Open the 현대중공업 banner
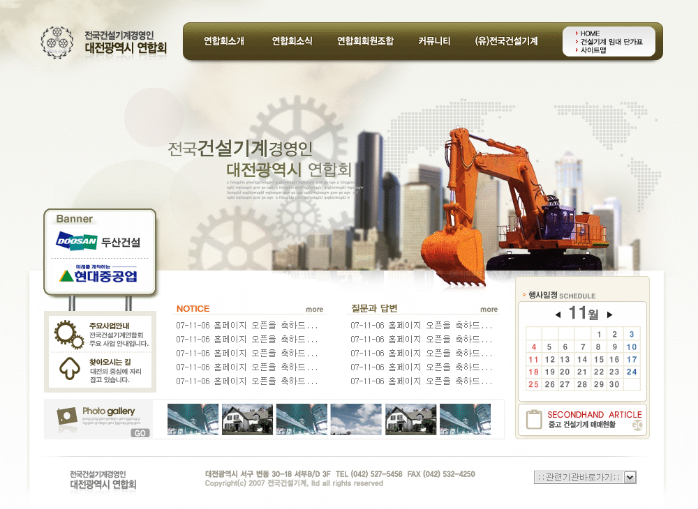This screenshot has height=509, width=698. (x=98, y=274)
